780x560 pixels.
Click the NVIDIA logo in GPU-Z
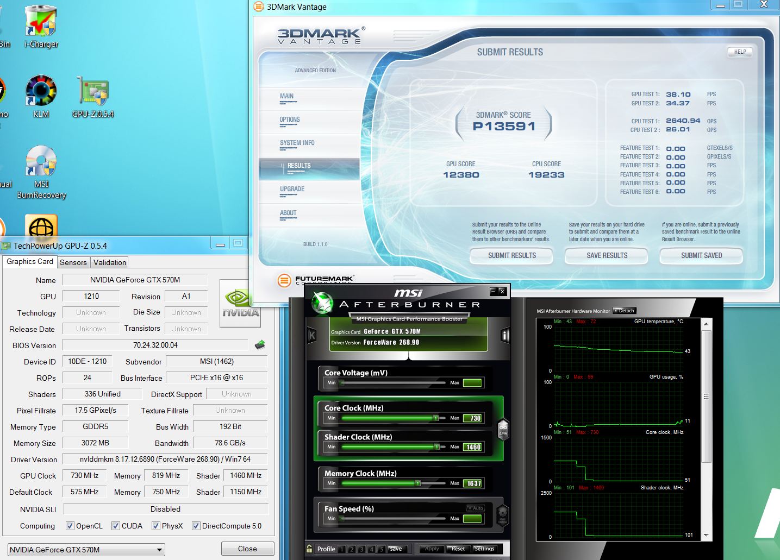point(240,304)
